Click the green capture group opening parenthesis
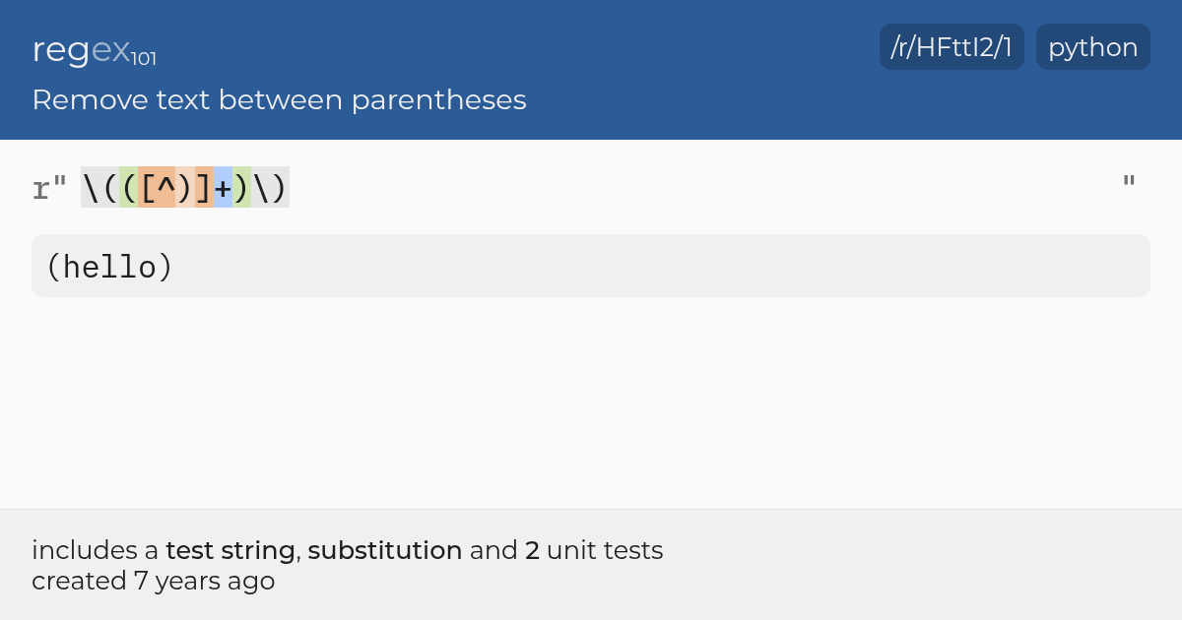Image resolution: width=1182 pixels, height=620 pixels. pos(128,187)
